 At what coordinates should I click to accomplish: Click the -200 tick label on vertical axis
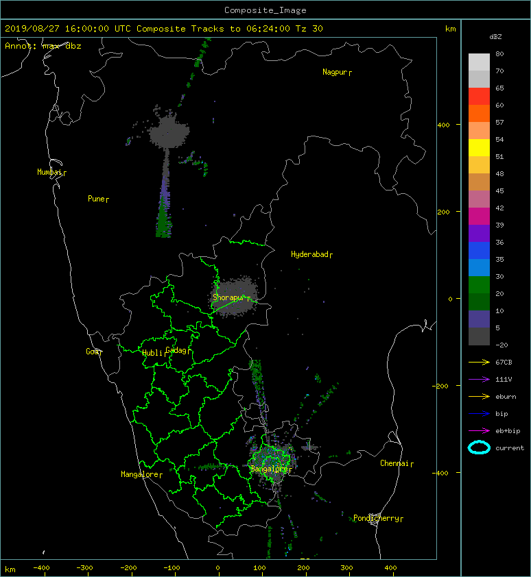pos(441,386)
